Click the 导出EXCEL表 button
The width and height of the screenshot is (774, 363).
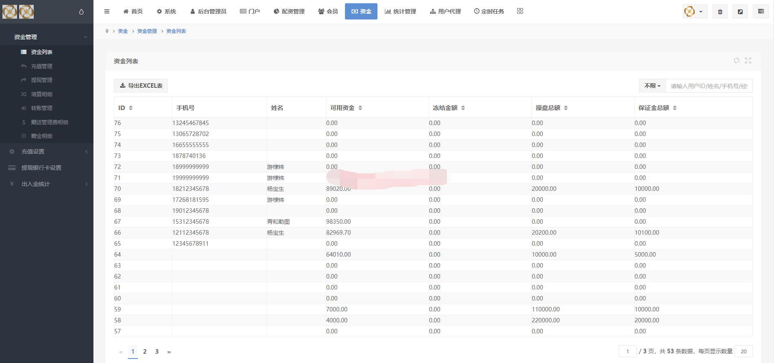tap(141, 86)
